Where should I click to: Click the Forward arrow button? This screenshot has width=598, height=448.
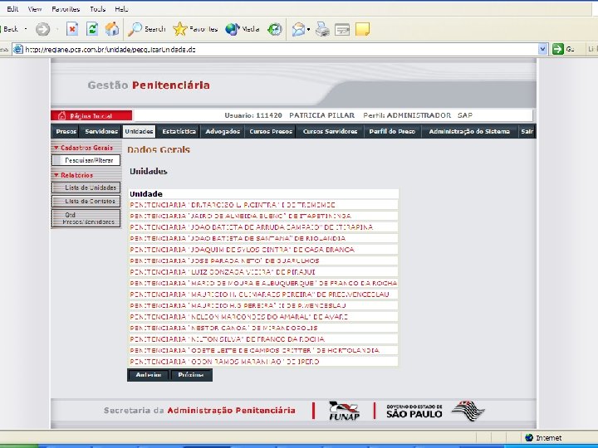[x=42, y=29]
